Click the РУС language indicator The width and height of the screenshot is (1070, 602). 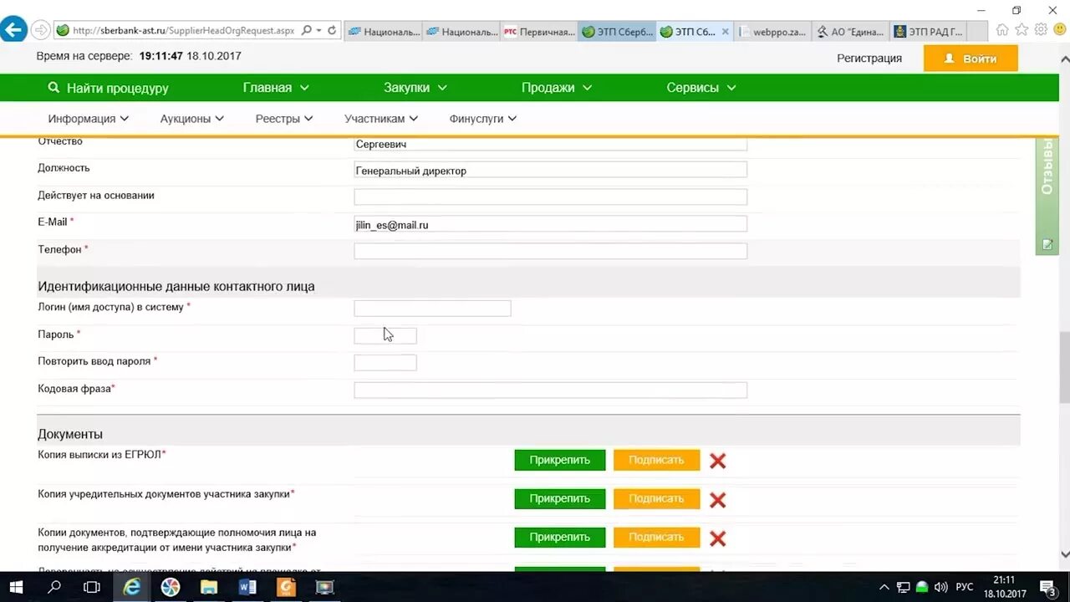pyautogui.click(x=965, y=587)
